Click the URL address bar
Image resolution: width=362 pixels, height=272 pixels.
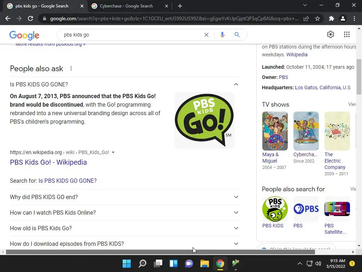174,18
